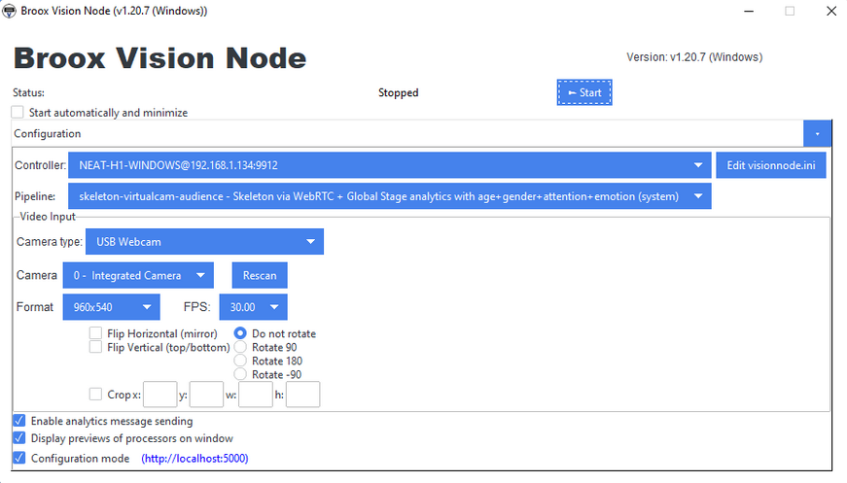Click Edit visionnode.ini button
The width and height of the screenshot is (847, 483).
point(771,165)
